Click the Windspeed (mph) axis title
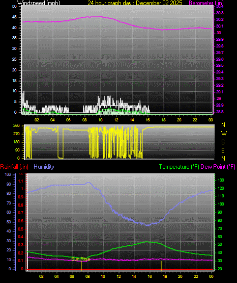 [39, 3]
